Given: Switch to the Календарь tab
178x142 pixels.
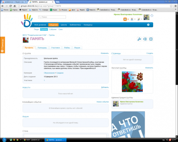Looking at the screenshot, I should pyautogui.click(x=42, y=48).
